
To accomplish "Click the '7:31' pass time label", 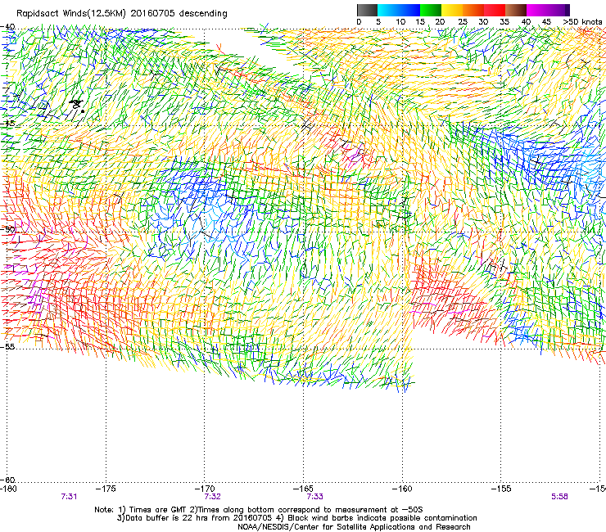I will (69, 497).
